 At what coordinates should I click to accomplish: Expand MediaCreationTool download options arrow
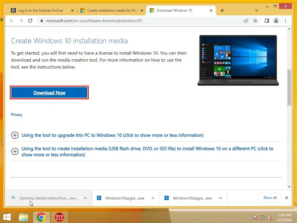[85, 198]
